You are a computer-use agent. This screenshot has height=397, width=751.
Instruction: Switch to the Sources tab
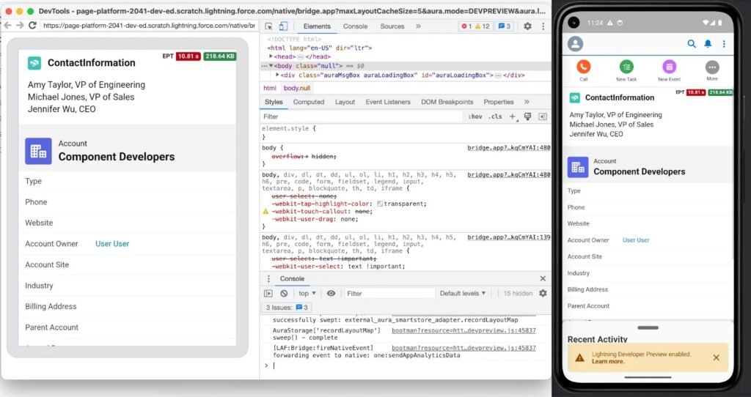(392, 26)
